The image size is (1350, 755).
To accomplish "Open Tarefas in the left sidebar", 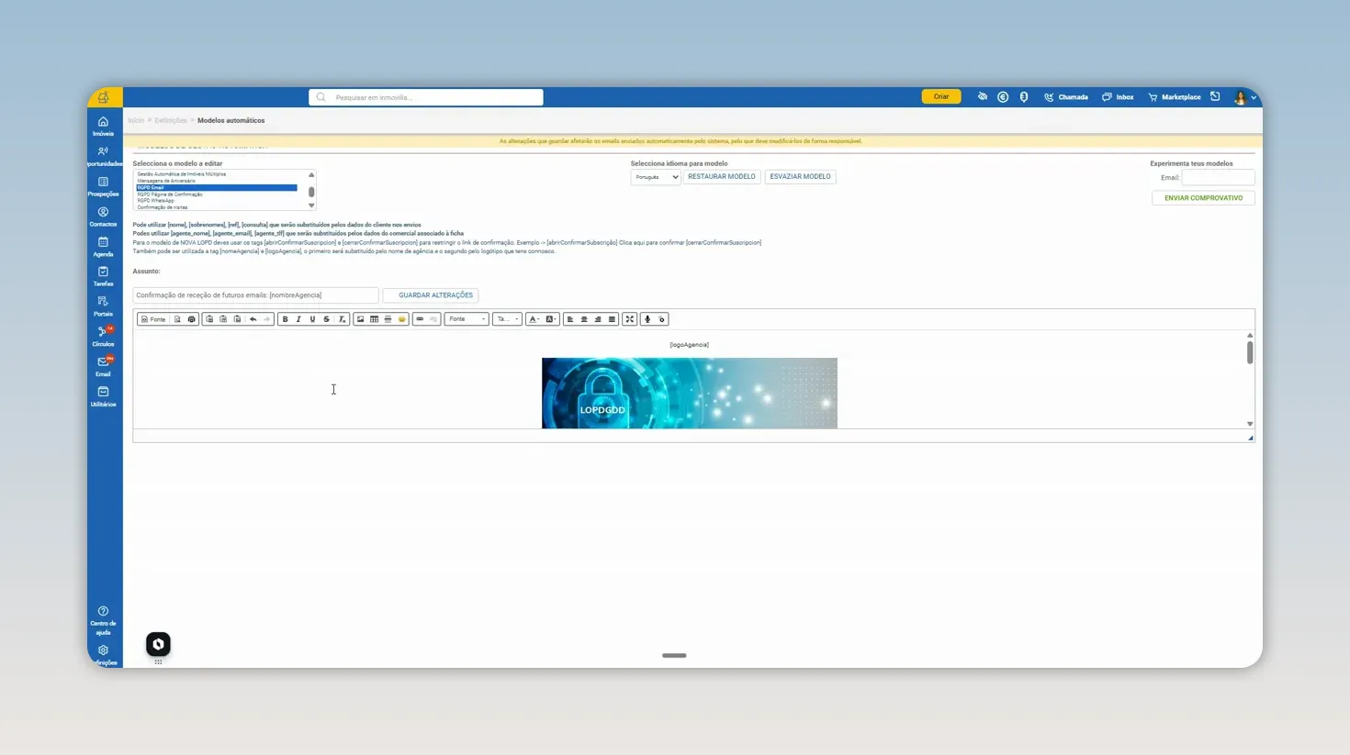I will click(x=103, y=277).
